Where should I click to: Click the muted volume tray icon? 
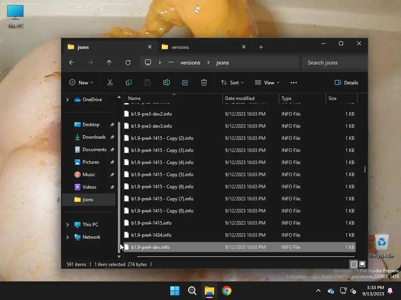click(x=354, y=291)
